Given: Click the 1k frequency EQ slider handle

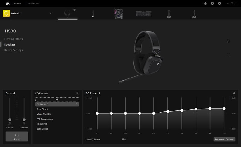Looking at the screenshot, I should coord(168,111).
